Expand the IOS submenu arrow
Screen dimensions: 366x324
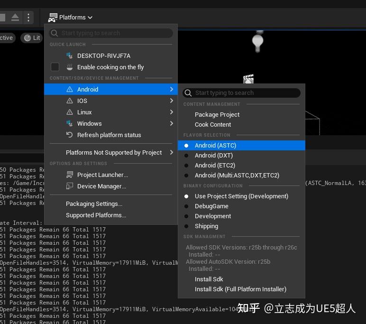172,101
